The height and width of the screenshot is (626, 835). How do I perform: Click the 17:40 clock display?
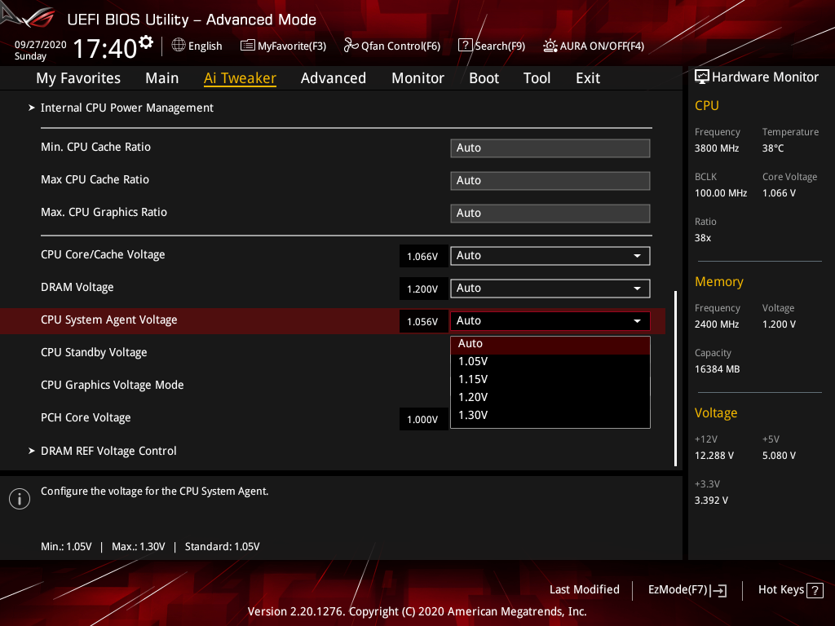point(105,48)
